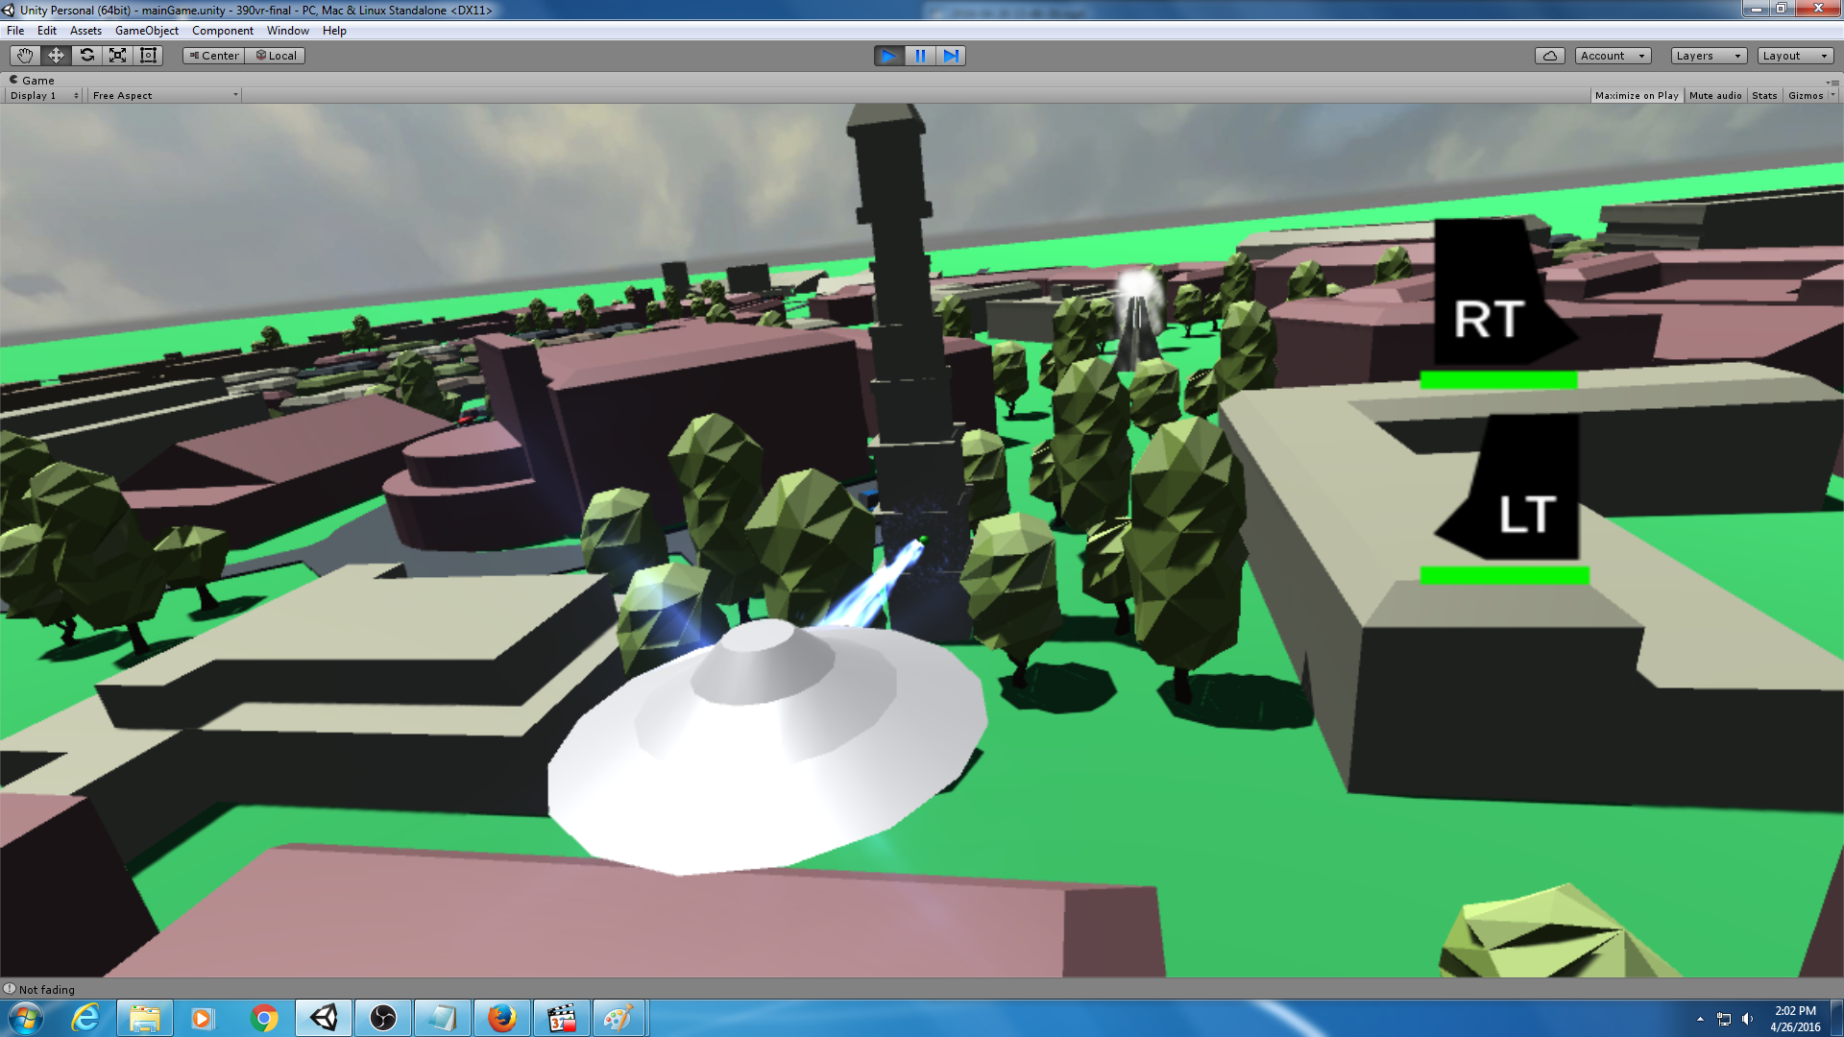Toggle the Mute audio option

pos(1715,96)
